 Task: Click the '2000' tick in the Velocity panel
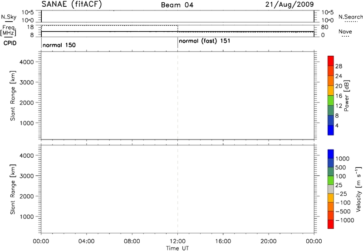pyautogui.click(x=27, y=196)
